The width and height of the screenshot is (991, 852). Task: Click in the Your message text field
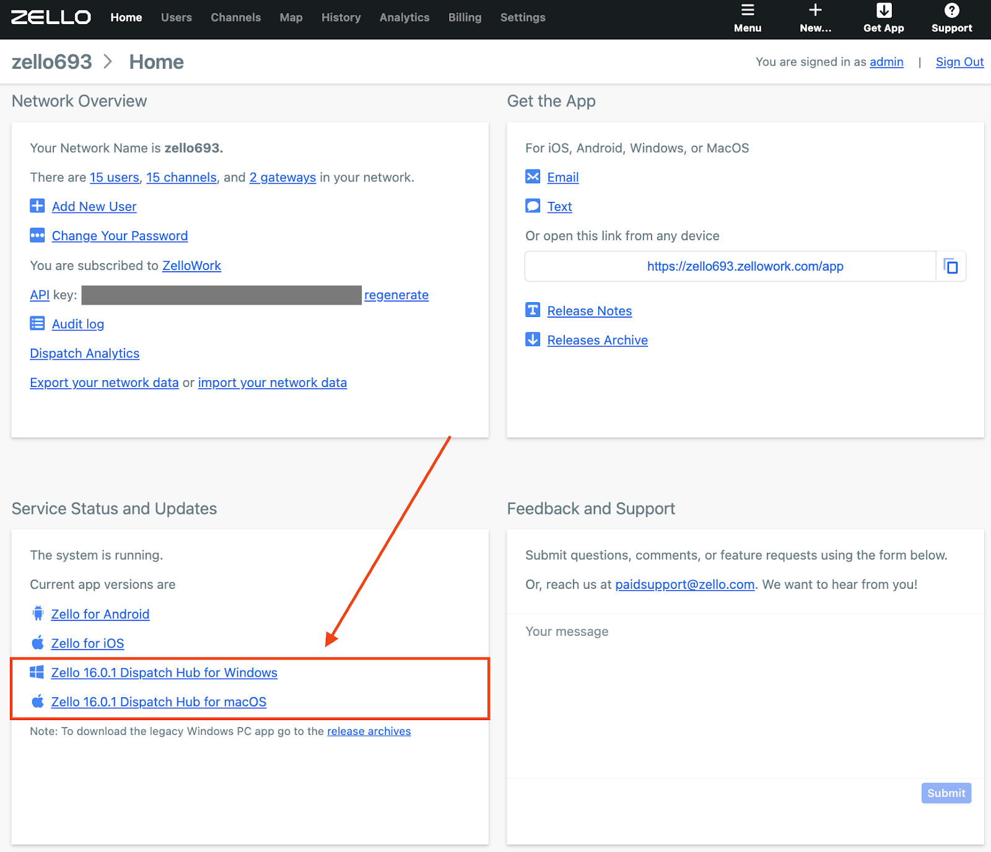click(745, 696)
